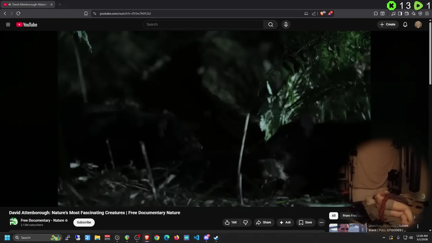This screenshot has height=243, width=432.
Task: Click the Unsolved Mysteries video title
Action: (x=388, y=228)
